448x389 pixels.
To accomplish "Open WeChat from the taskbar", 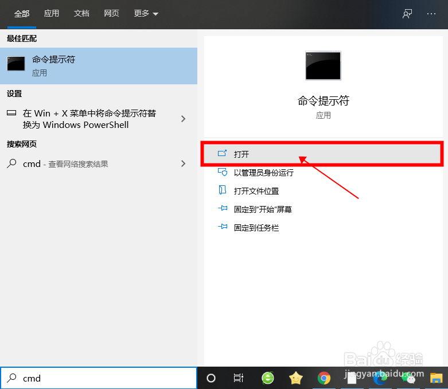I will tap(408, 379).
